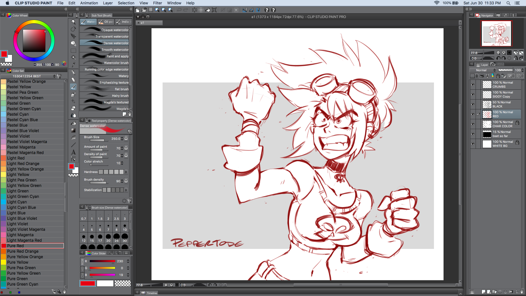
Task: Choose the Opaque watercolor brush
Action: pos(104,30)
